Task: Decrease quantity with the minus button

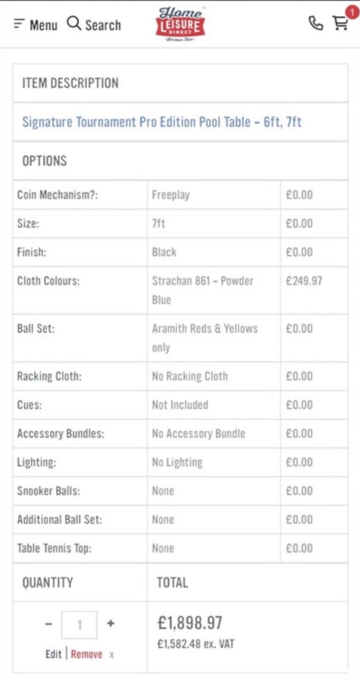Action: (x=48, y=623)
